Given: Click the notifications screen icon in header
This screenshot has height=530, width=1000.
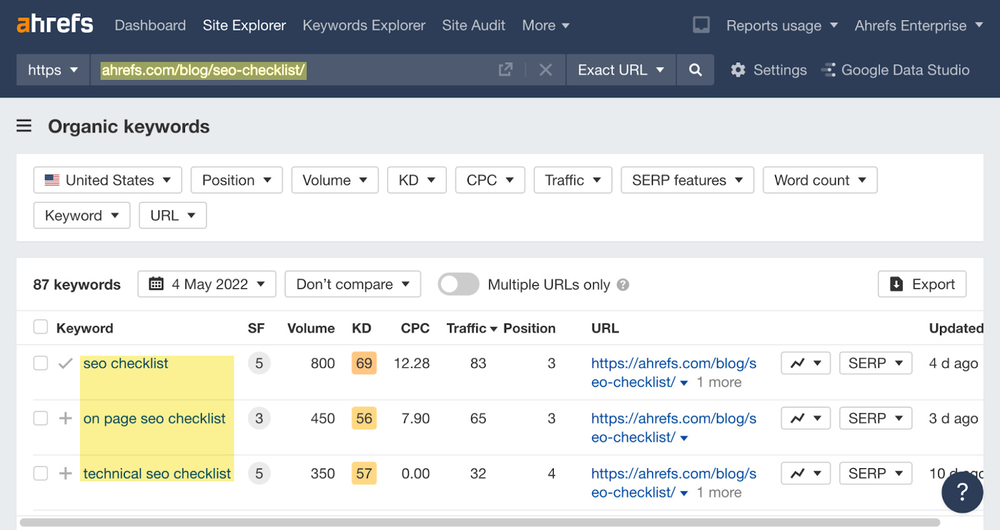Looking at the screenshot, I should 701,25.
